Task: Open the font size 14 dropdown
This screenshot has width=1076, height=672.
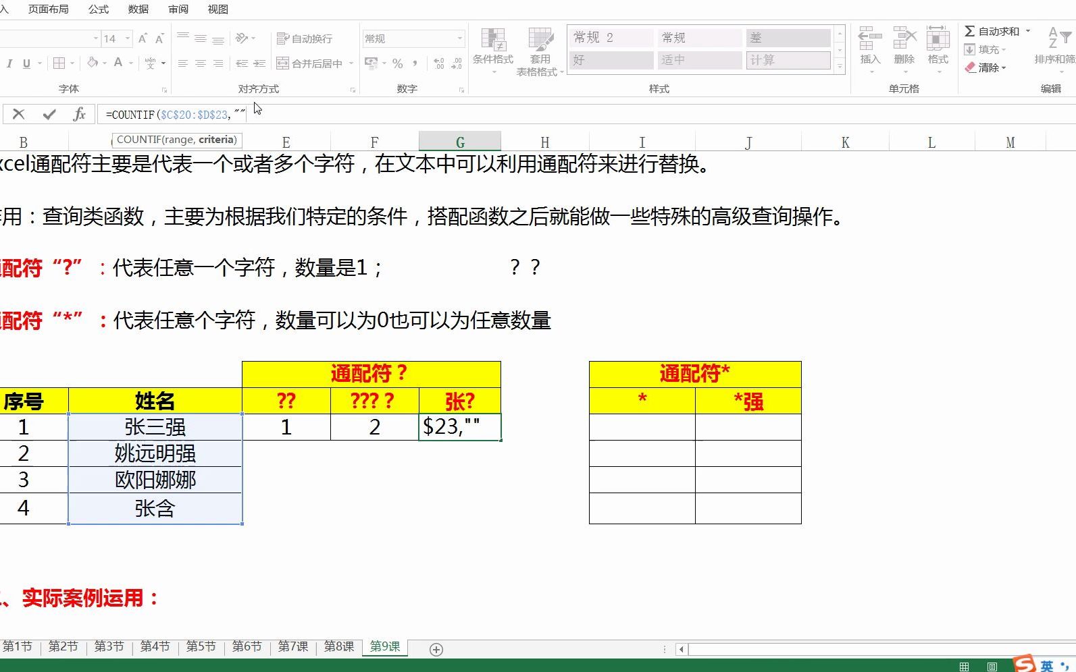Action: tap(128, 38)
